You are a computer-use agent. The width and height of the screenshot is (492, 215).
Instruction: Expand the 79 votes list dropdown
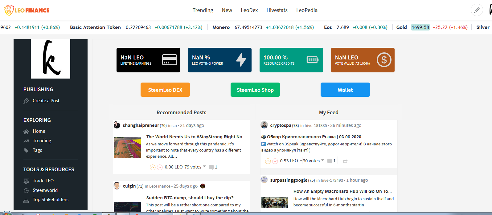click(x=204, y=166)
